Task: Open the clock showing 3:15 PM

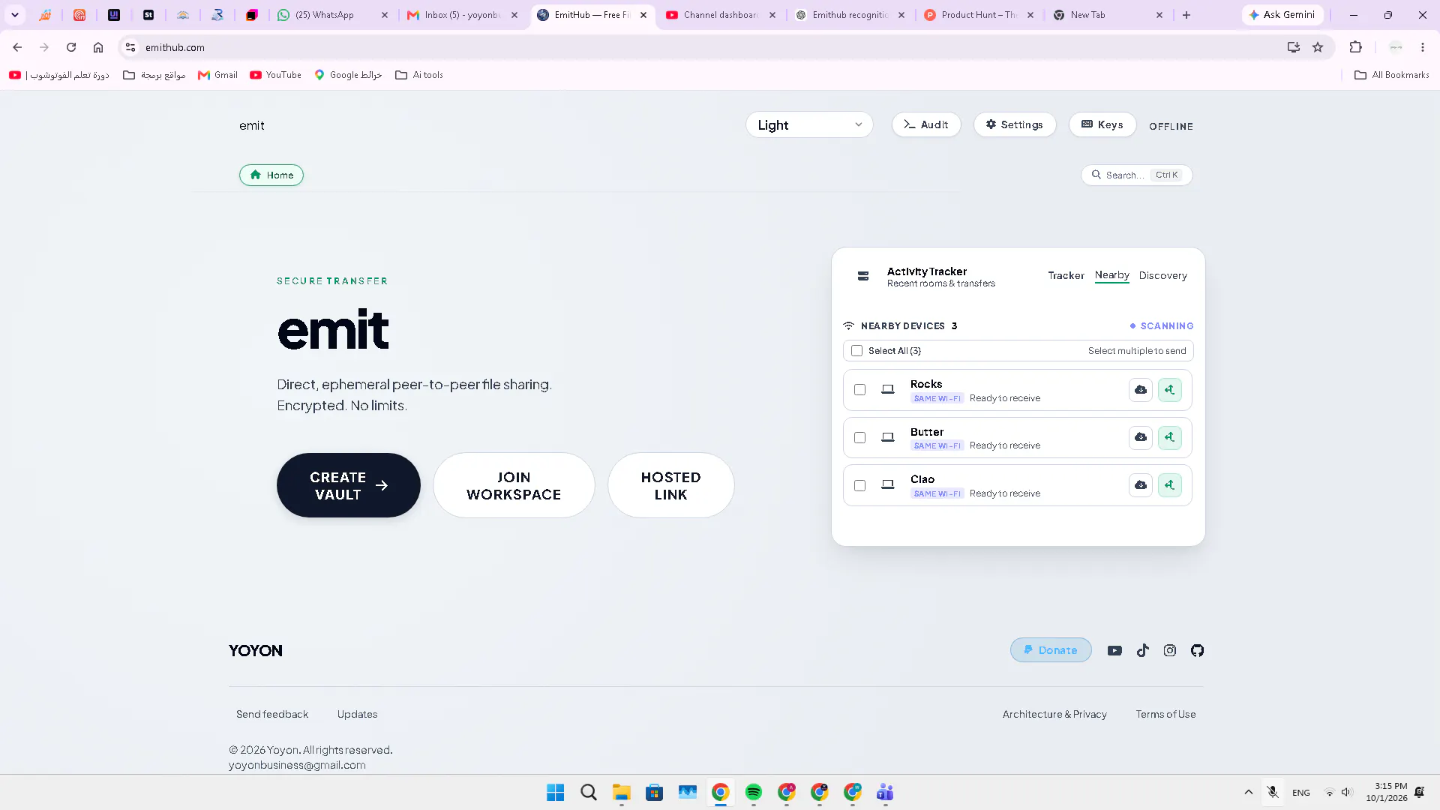Action: pyautogui.click(x=1387, y=792)
